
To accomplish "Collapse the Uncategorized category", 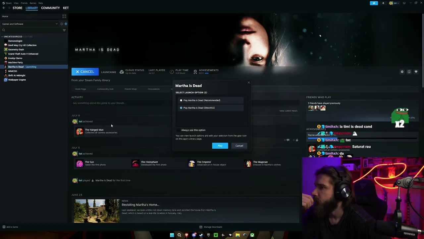I will point(2,37).
